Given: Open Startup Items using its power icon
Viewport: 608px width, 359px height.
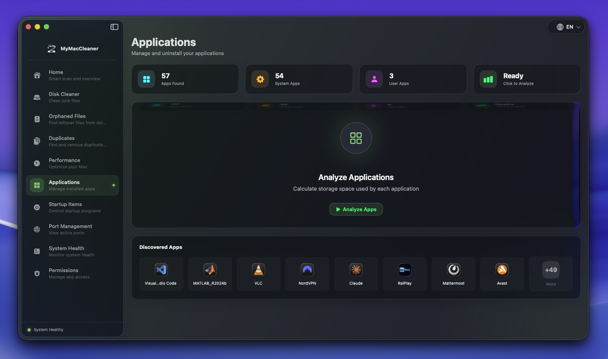Looking at the screenshot, I should coord(37,207).
